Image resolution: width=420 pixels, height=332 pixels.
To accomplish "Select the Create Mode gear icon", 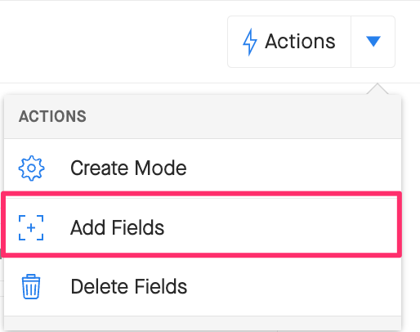I will 31,168.
